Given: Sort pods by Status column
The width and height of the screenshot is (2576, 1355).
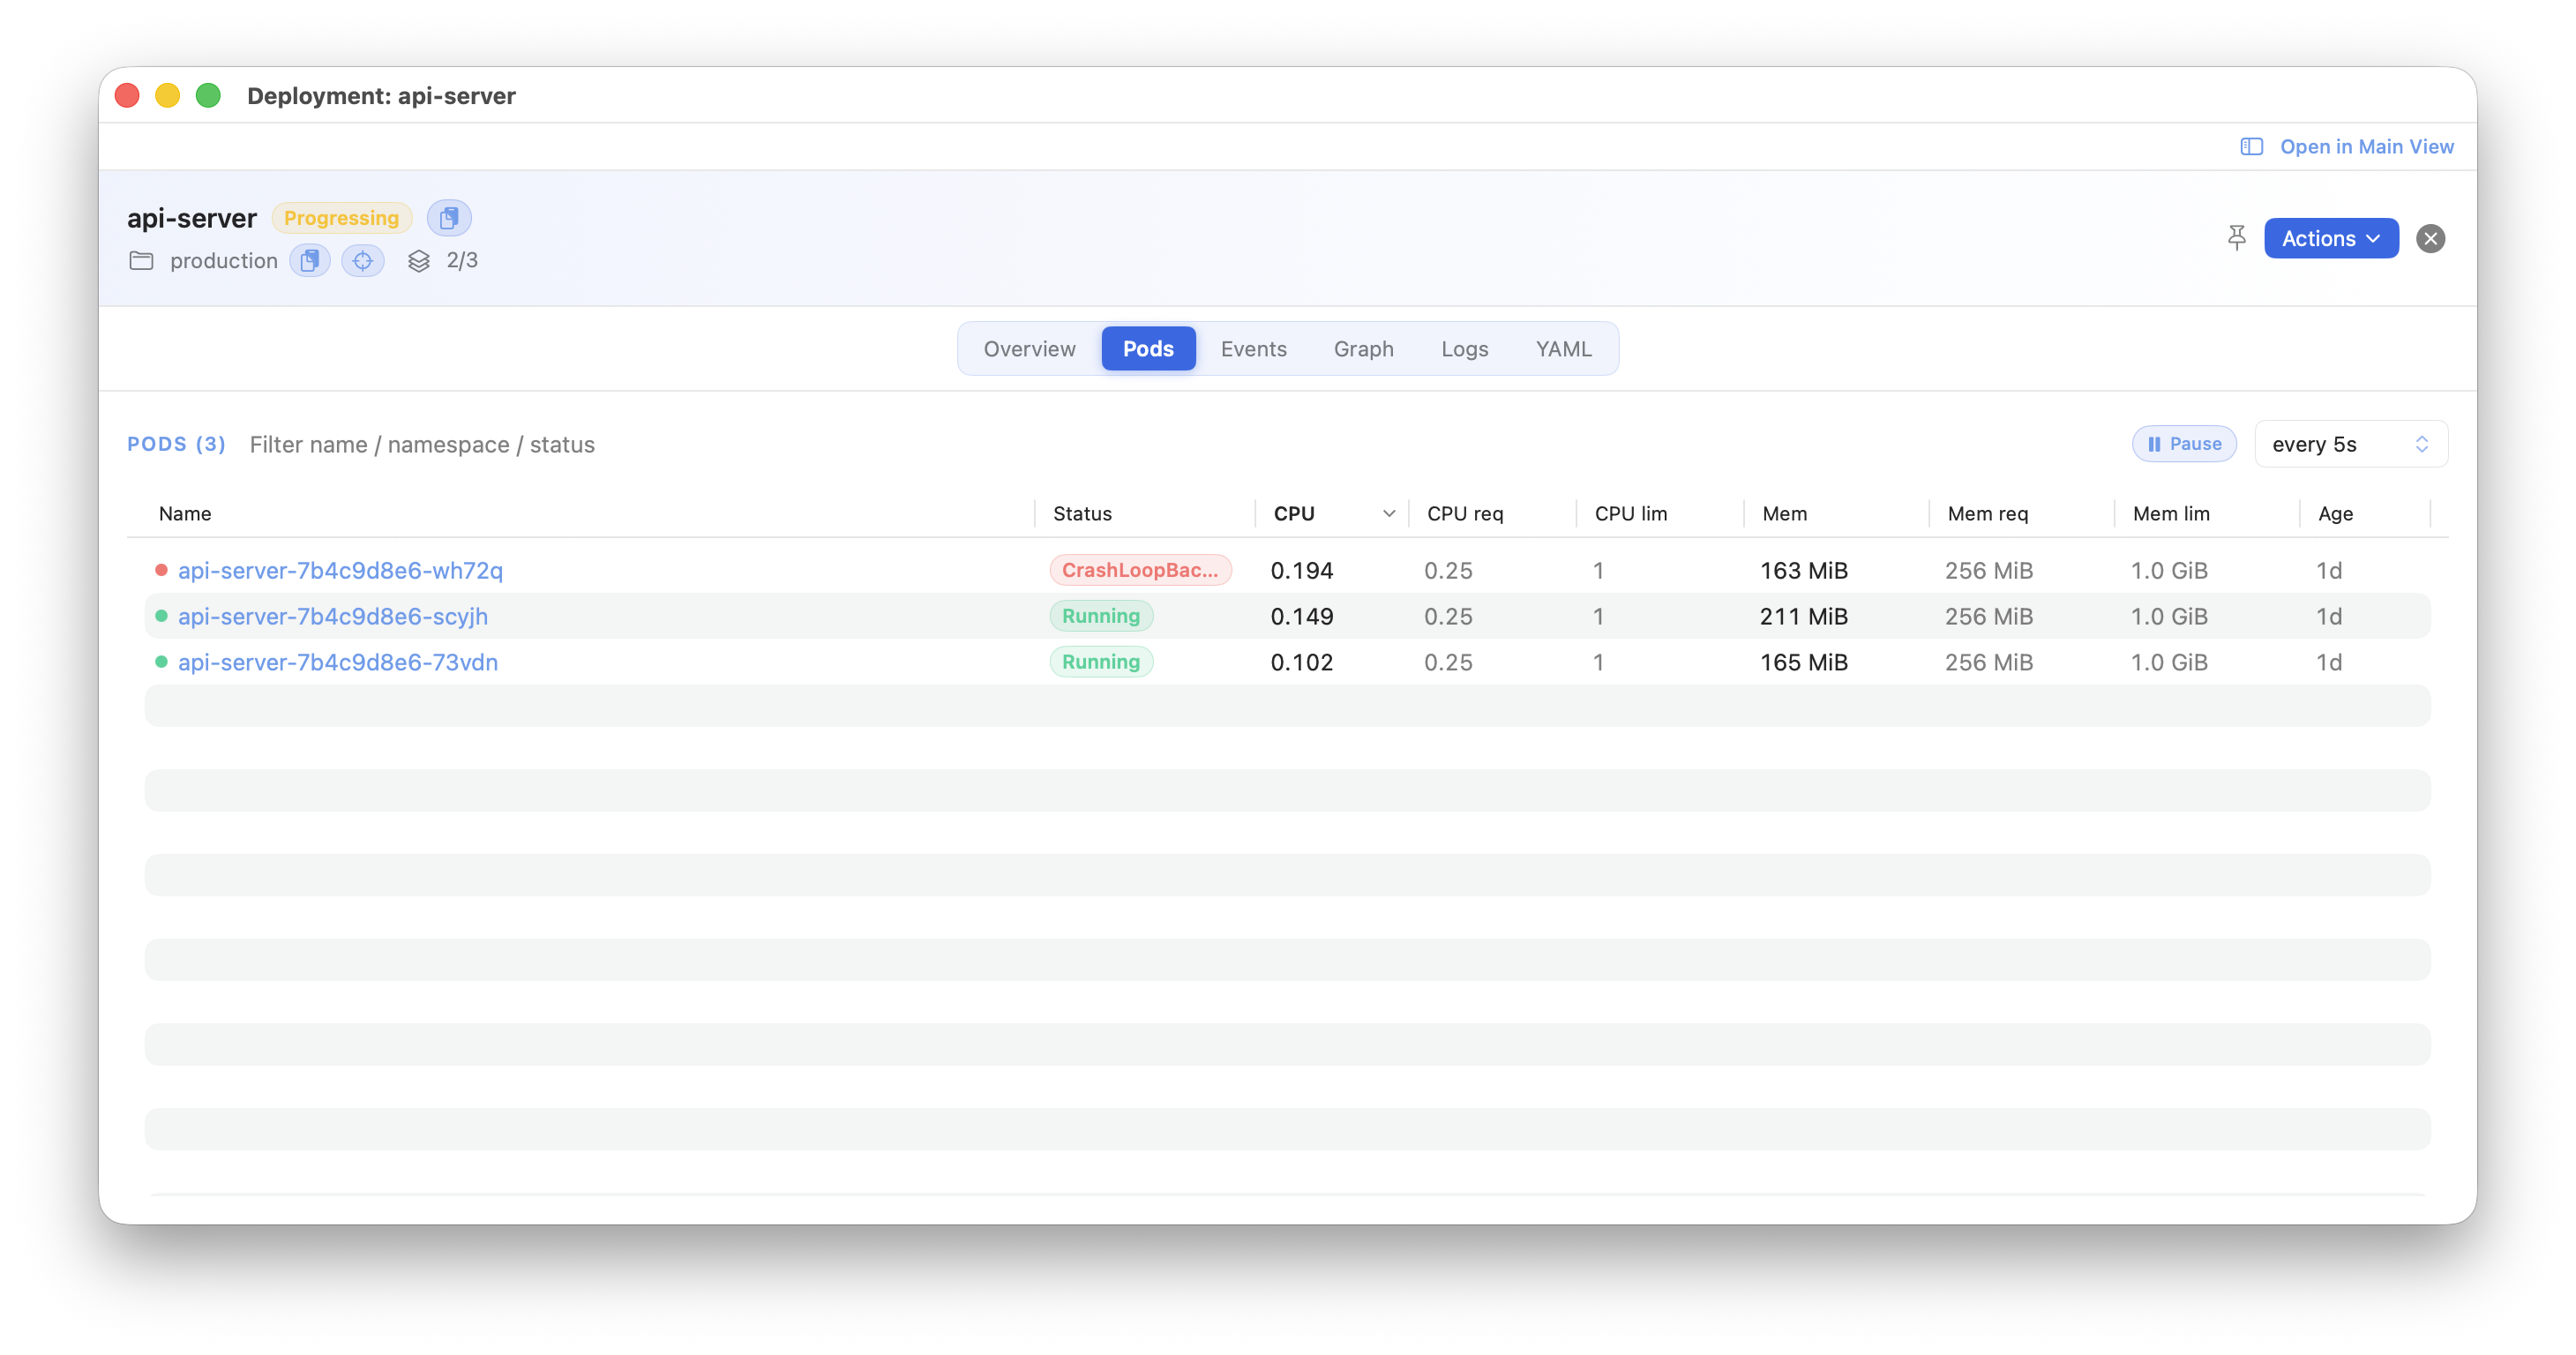Looking at the screenshot, I should [1082, 514].
